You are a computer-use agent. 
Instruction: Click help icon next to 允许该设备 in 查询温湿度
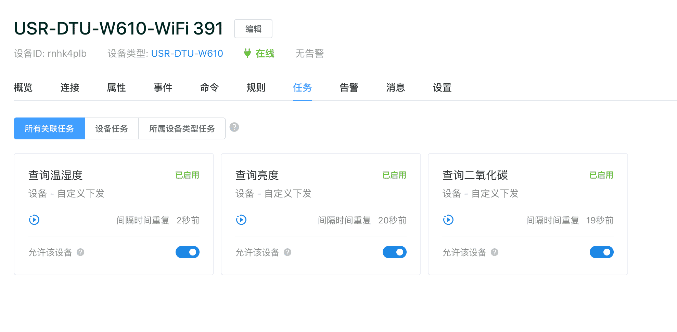pos(80,252)
